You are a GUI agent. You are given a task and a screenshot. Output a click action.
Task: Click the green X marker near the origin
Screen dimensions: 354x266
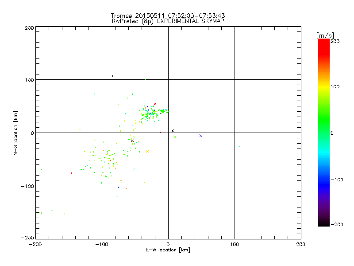[x=175, y=137]
